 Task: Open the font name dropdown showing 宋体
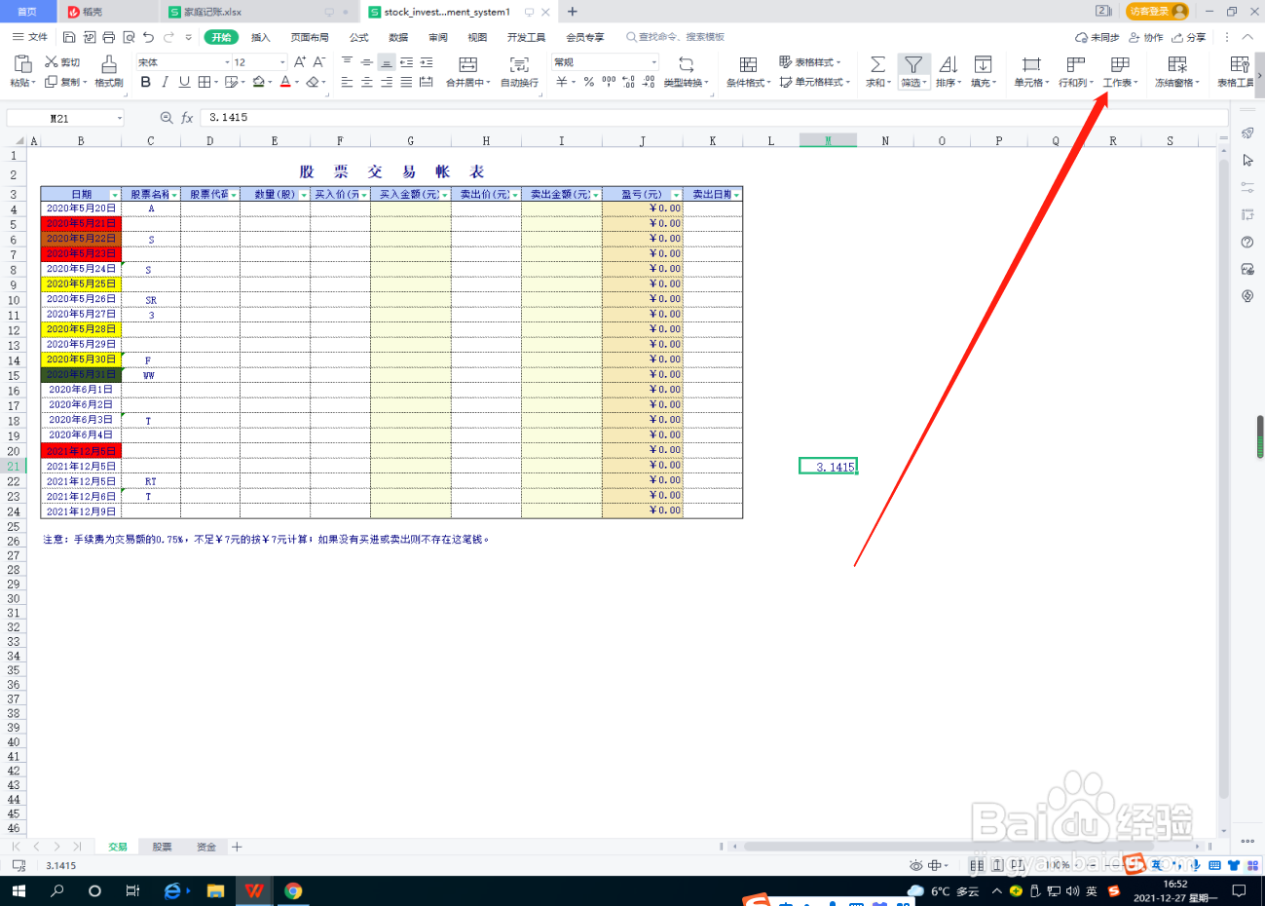pos(226,62)
